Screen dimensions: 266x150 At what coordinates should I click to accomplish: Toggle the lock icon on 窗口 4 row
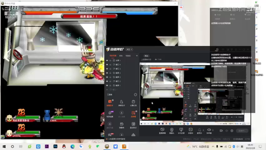110,65
